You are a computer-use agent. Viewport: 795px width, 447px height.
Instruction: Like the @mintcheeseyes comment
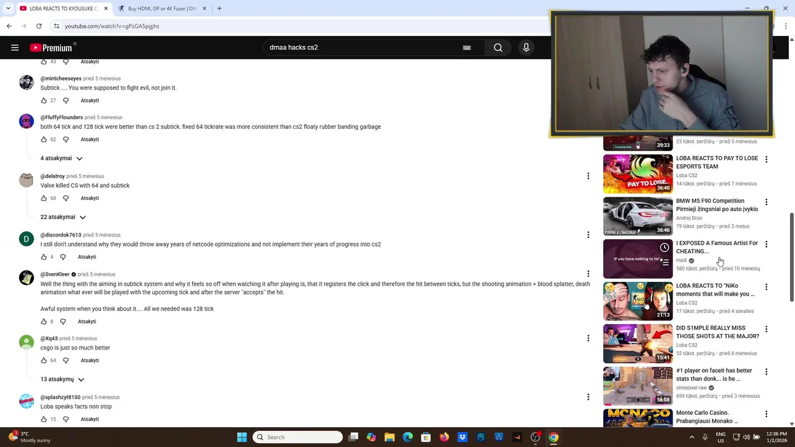(43, 101)
